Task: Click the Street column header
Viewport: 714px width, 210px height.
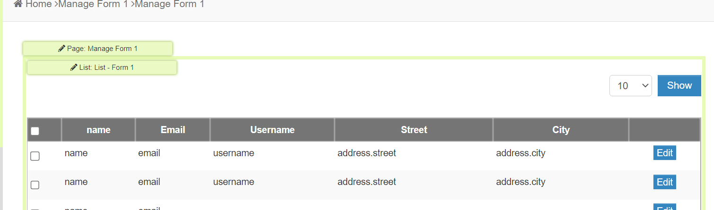Action: tap(414, 130)
